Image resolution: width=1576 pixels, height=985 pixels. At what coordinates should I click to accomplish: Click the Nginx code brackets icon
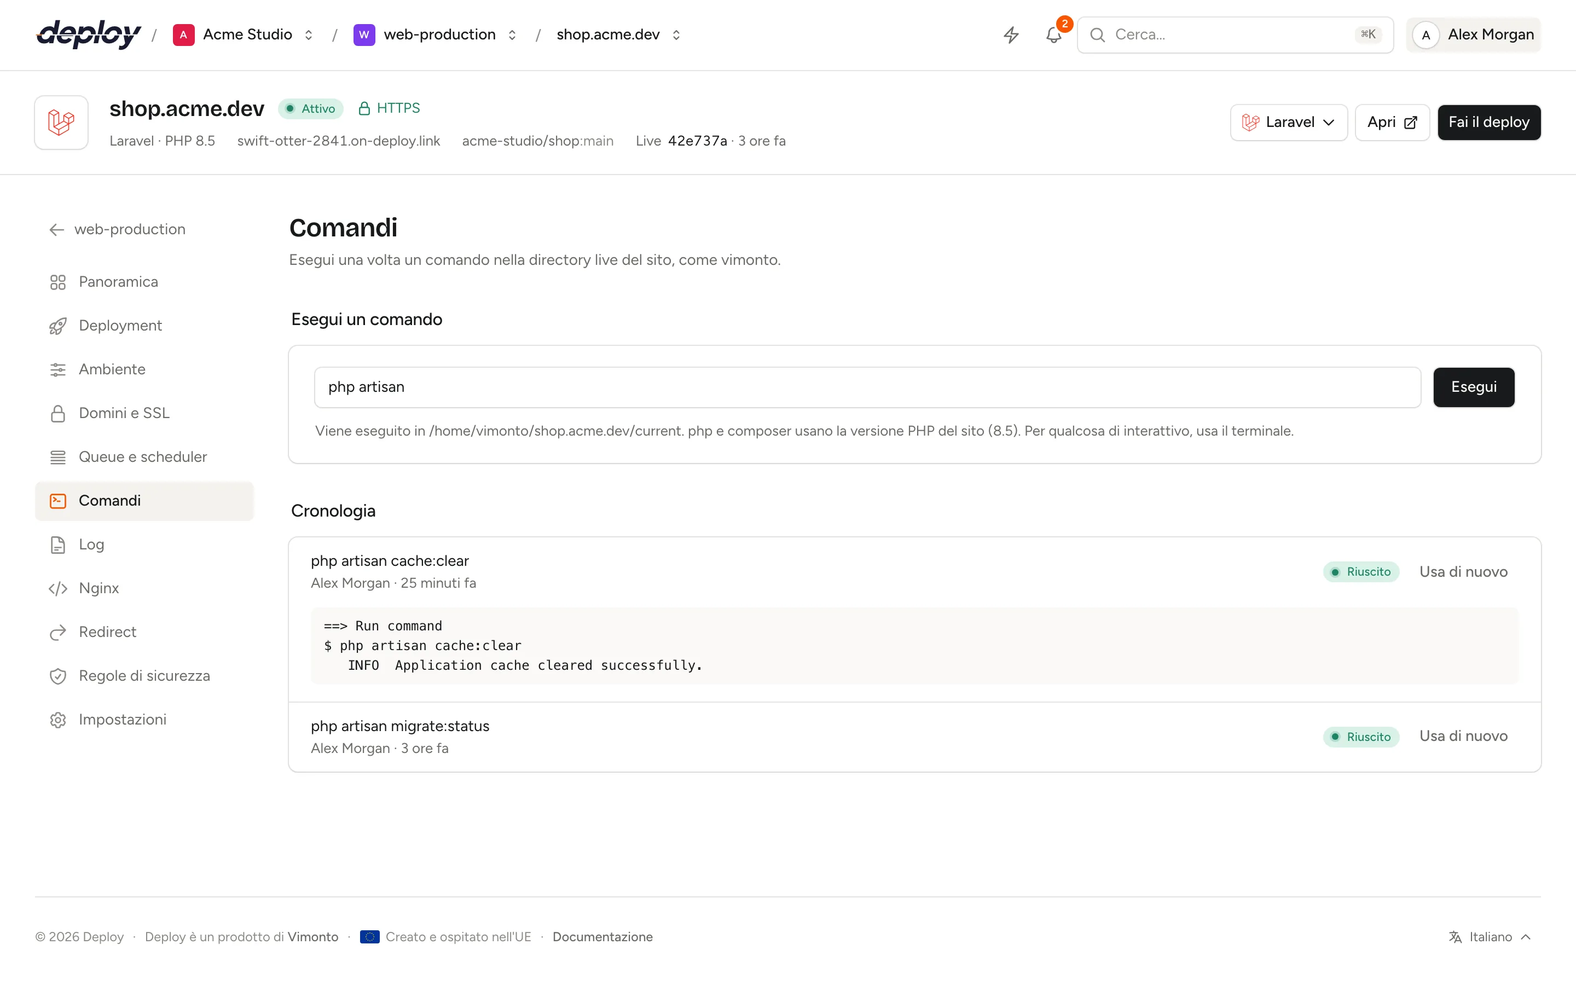click(58, 588)
